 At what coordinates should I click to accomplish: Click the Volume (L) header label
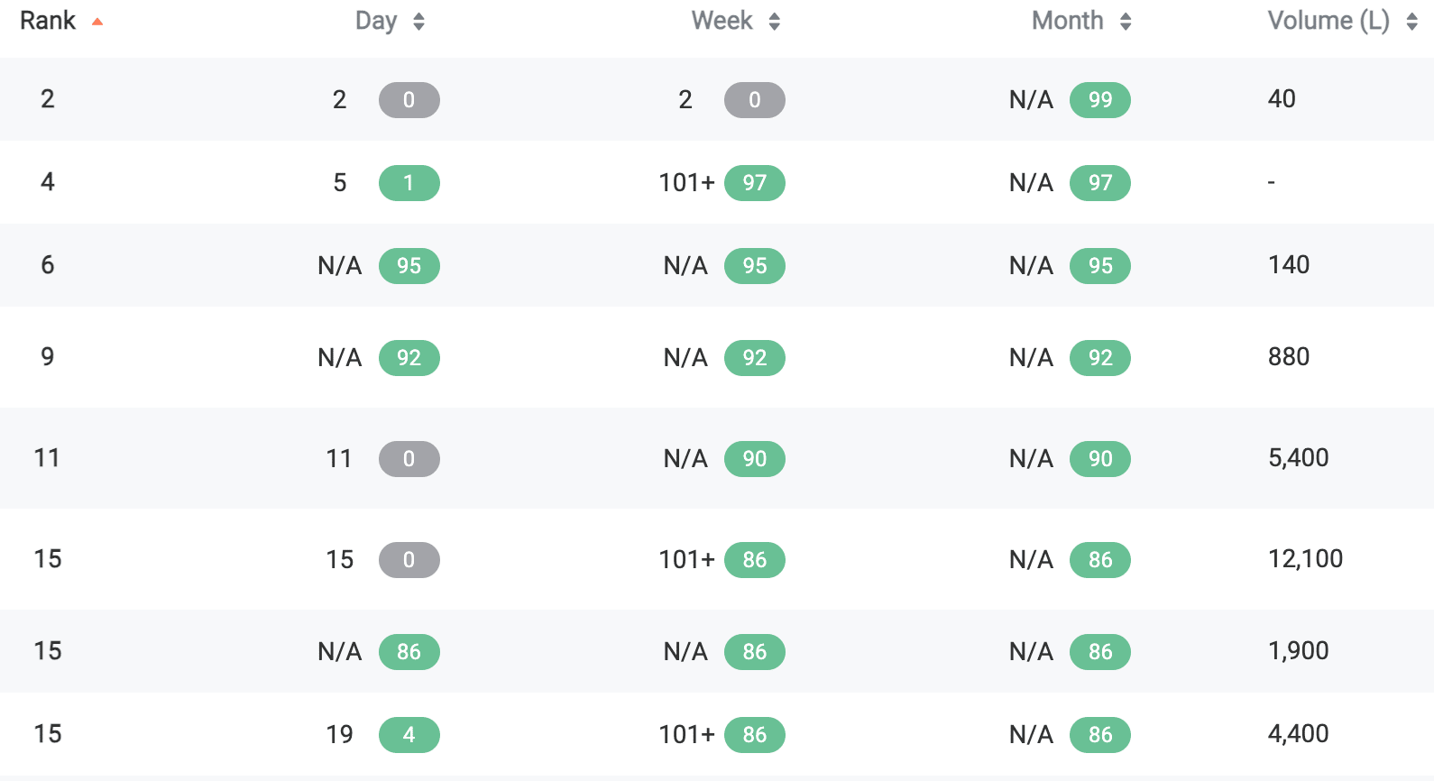1328,21
